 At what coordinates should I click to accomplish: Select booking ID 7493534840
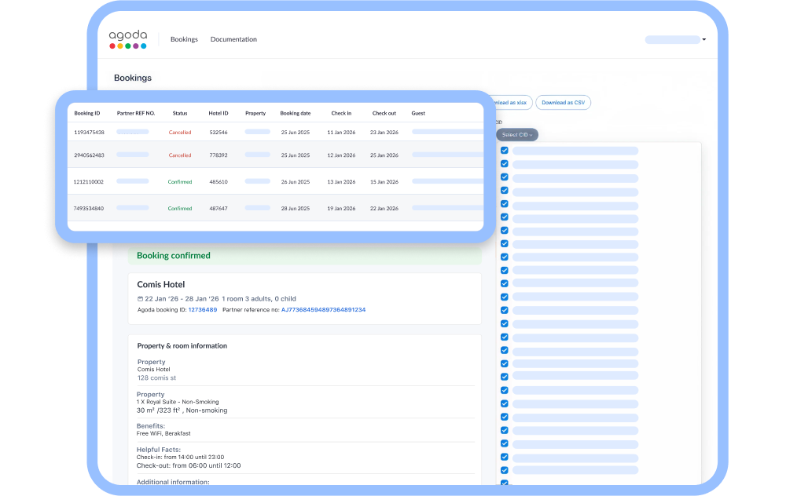click(89, 208)
